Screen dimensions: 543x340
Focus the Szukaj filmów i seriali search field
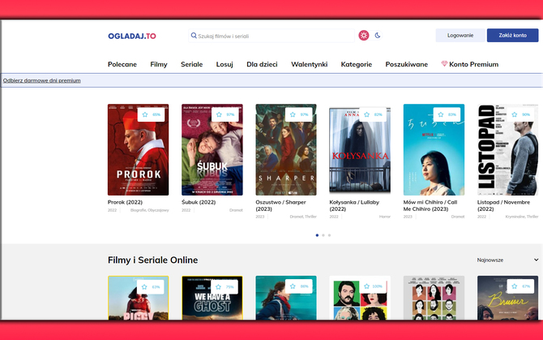tap(271, 36)
